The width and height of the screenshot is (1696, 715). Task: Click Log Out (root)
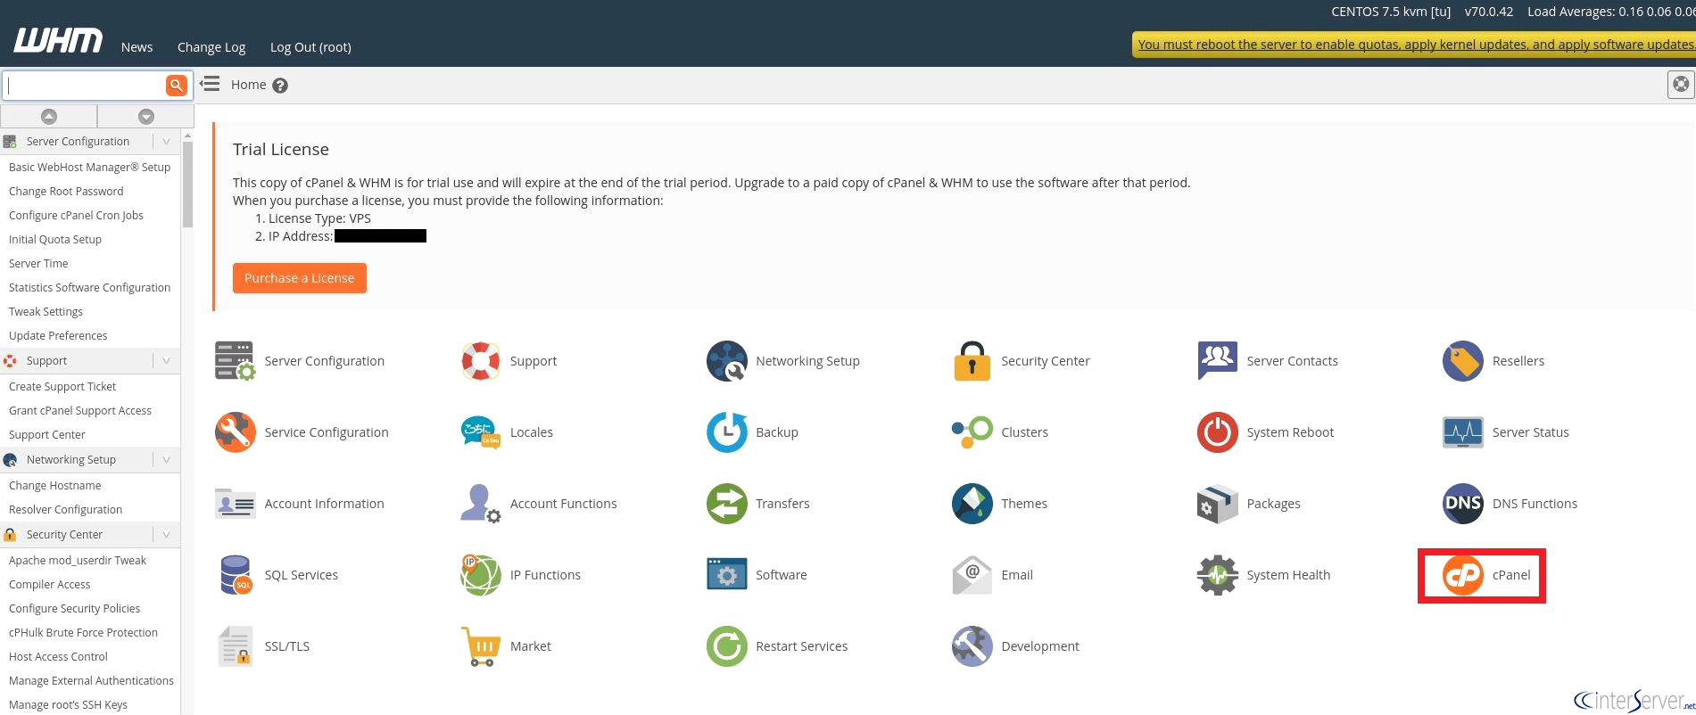pos(310,47)
